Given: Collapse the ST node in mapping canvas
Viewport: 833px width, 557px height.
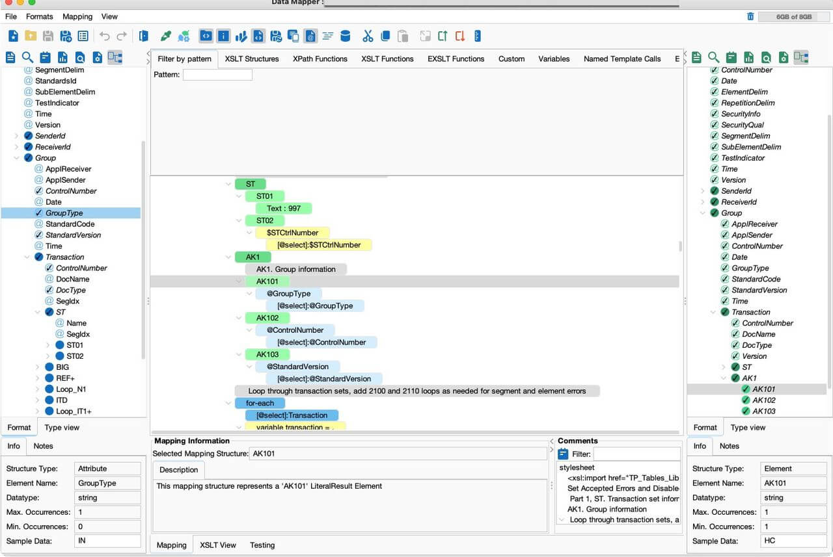Looking at the screenshot, I should pos(228,184).
